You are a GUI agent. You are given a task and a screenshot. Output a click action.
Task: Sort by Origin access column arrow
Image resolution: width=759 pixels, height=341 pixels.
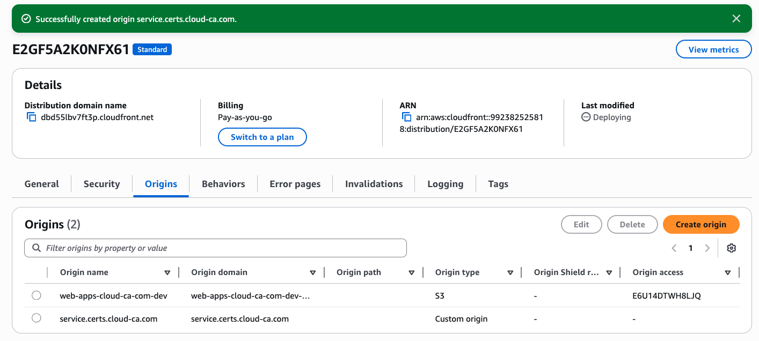coord(727,272)
